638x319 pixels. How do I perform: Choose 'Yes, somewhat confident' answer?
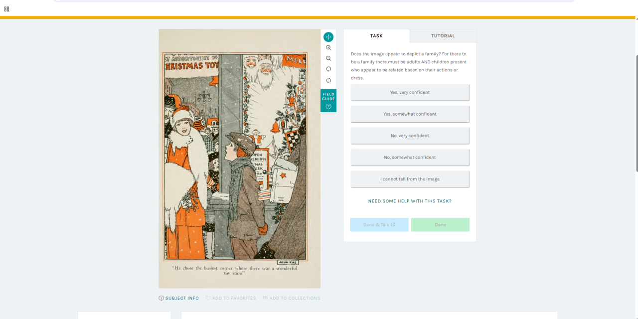(x=410, y=114)
